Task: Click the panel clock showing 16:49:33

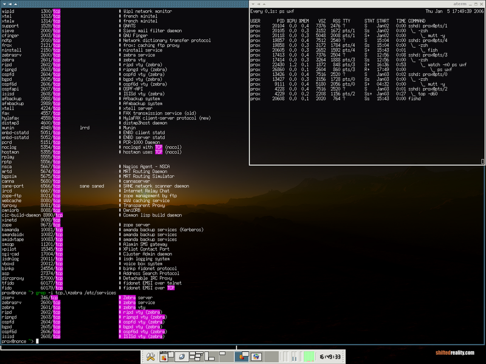Action: (330, 357)
